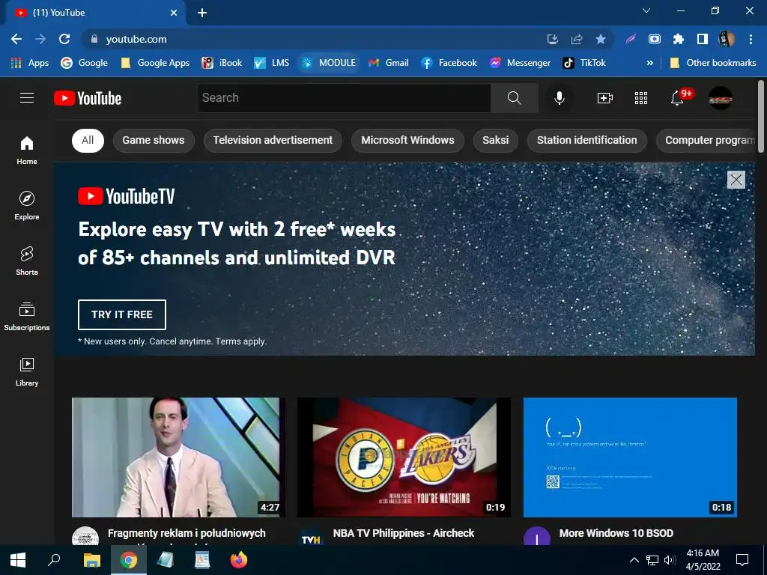The width and height of the screenshot is (767, 575).
Task: Click the search magnifier button
Action: (514, 98)
